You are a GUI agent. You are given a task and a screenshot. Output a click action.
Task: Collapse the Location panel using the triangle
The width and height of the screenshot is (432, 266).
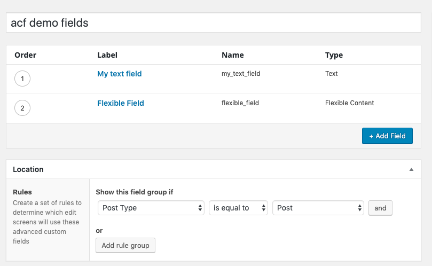[411, 169]
